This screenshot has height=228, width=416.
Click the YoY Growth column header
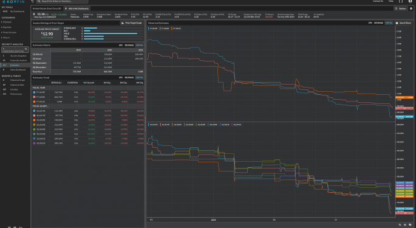(x=89, y=83)
